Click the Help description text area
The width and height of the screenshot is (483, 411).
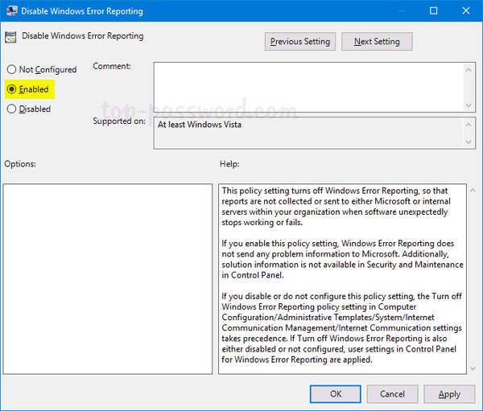pyautogui.click(x=342, y=278)
